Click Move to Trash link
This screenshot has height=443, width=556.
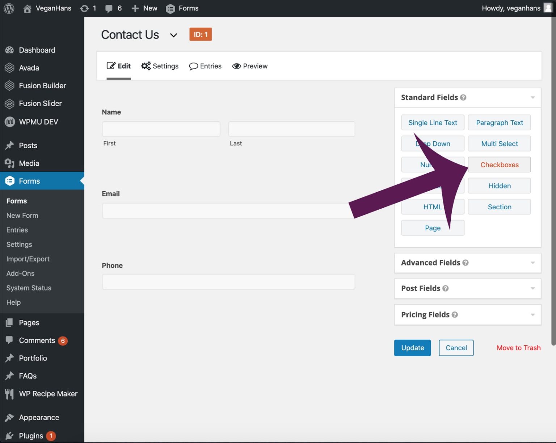coord(518,348)
